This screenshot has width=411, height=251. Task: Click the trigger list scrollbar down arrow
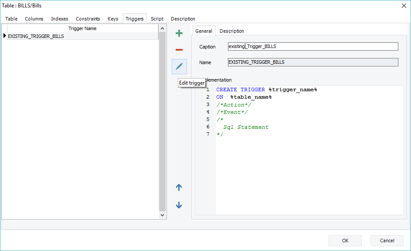point(163,215)
